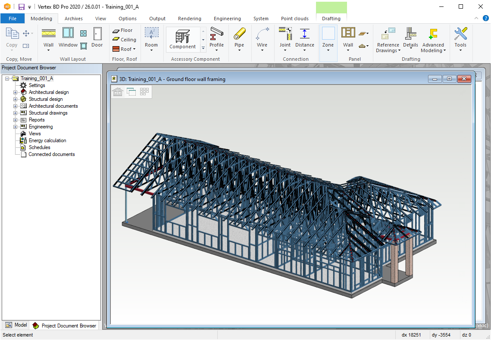Select the Pipe tool
The height and width of the screenshot is (340, 491).
click(239, 37)
